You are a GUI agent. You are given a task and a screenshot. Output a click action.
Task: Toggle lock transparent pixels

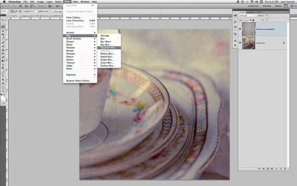pyautogui.click(x=245, y=20)
